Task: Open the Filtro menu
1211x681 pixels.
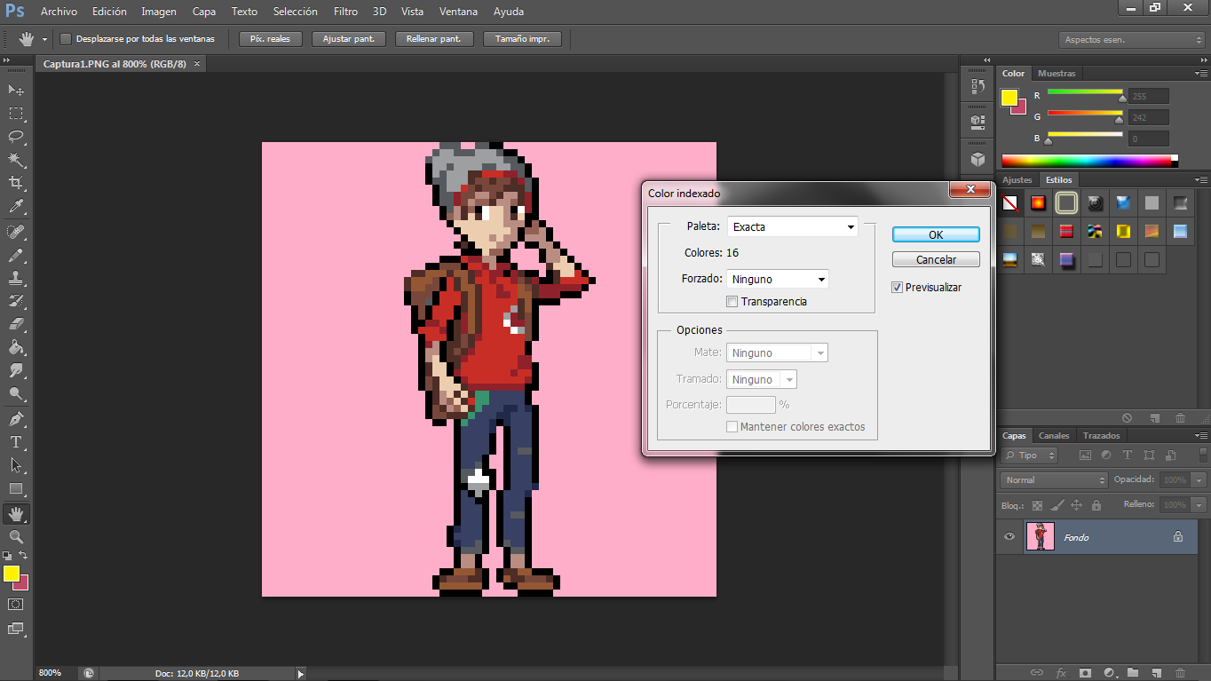Action: click(345, 12)
